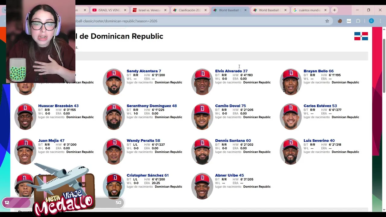Click Elvis Alvarado's headshot photo
The width and height of the screenshot is (386, 217).
(202, 82)
